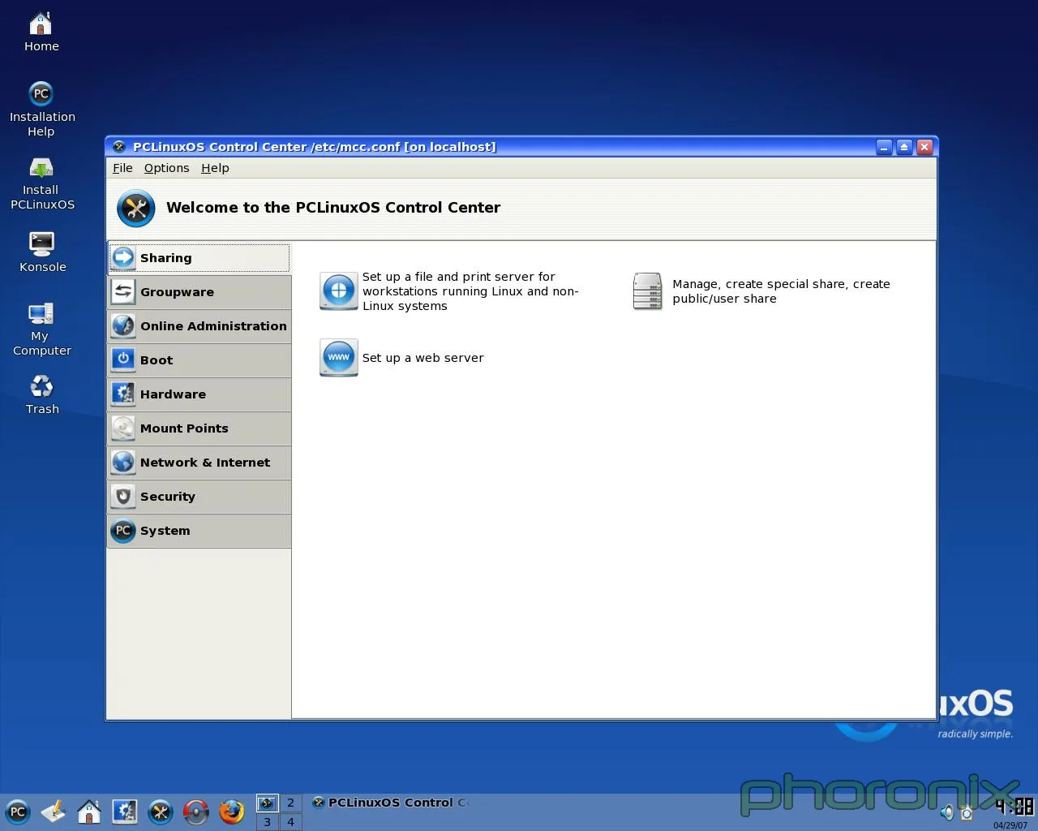The image size is (1038, 831).
Task: Open the System category
Action: tap(199, 531)
